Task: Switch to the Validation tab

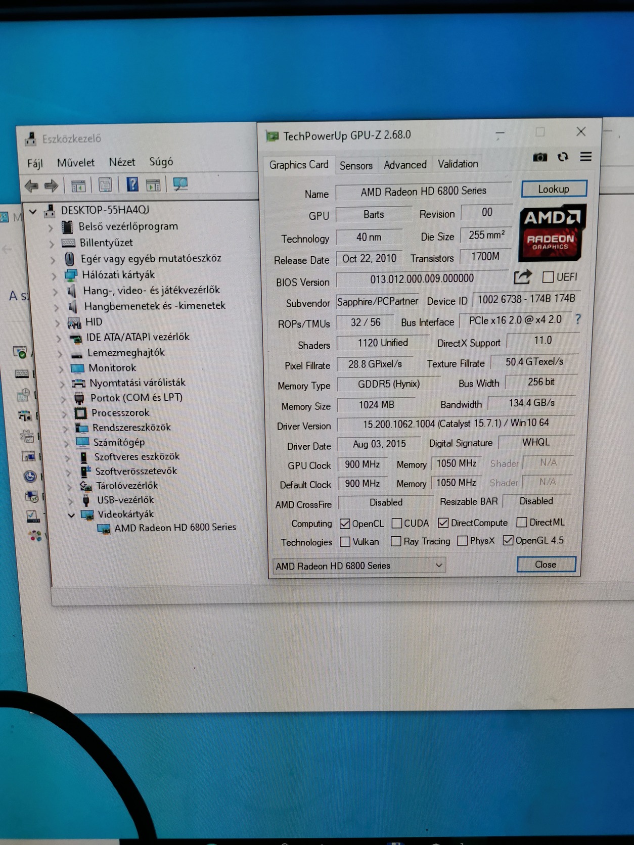Action: point(458,164)
